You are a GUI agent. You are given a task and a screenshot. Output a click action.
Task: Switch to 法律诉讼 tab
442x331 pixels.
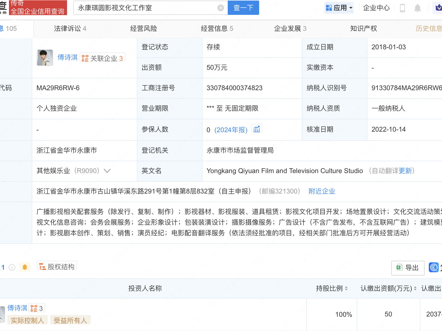[70, 29]
